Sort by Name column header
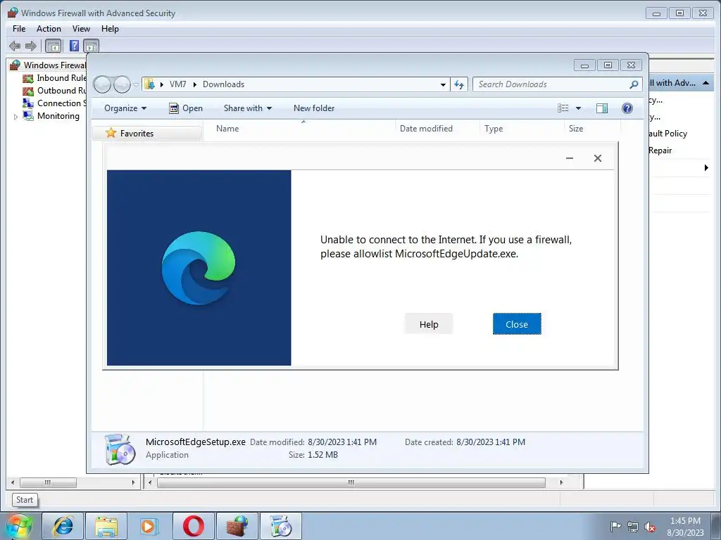This screenshot has height=540, width=721. click(x=303, y=129)
